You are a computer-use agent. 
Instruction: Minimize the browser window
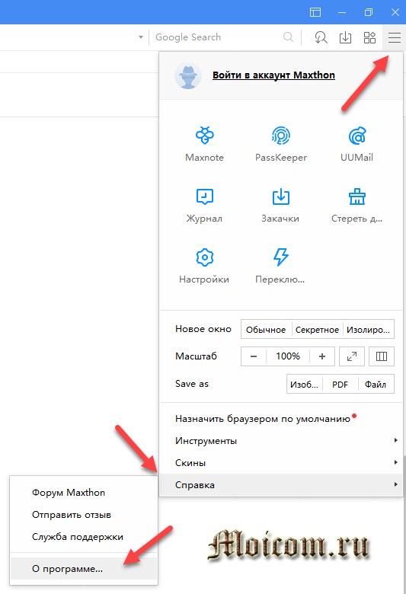[342, 12]
